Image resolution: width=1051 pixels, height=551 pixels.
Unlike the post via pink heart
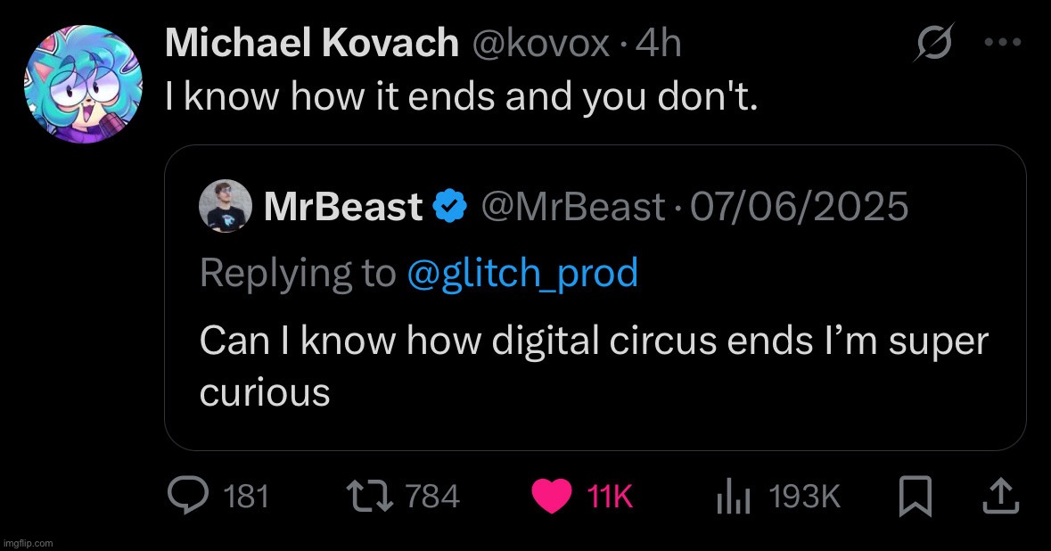tap(552, 497)
